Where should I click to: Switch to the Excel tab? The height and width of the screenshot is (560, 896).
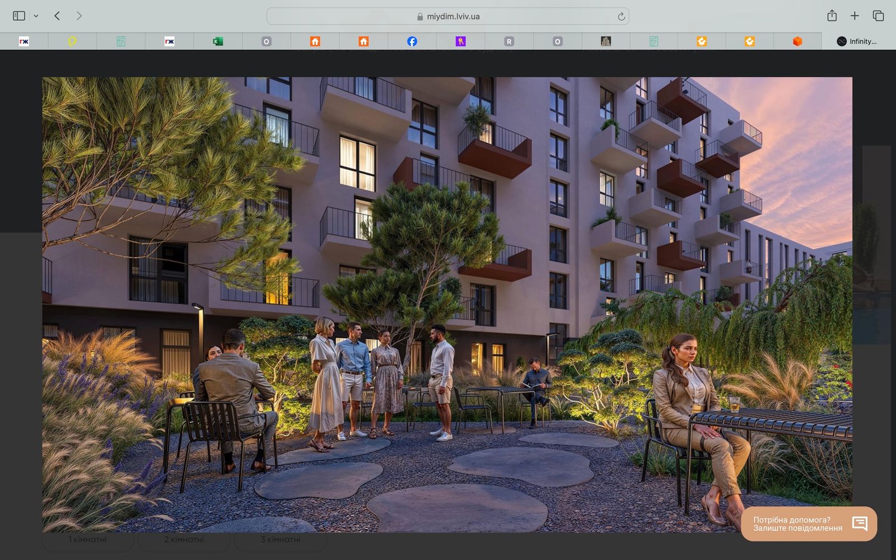click(218, 41)
